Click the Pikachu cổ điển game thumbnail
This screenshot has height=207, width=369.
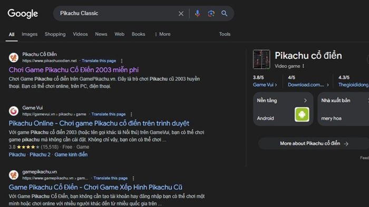click(261, 59)
